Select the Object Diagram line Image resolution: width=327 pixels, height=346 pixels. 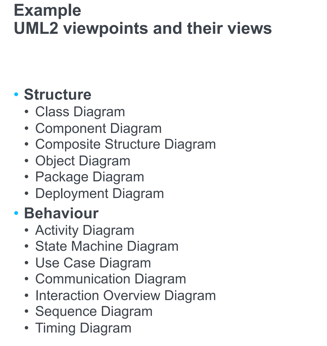pyautogui.click(x=83, y=161)
